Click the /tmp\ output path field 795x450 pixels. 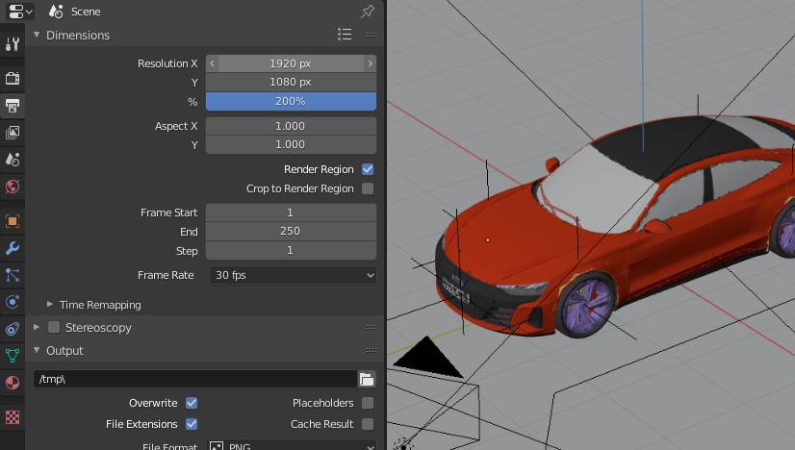click(x=195, y=379)
